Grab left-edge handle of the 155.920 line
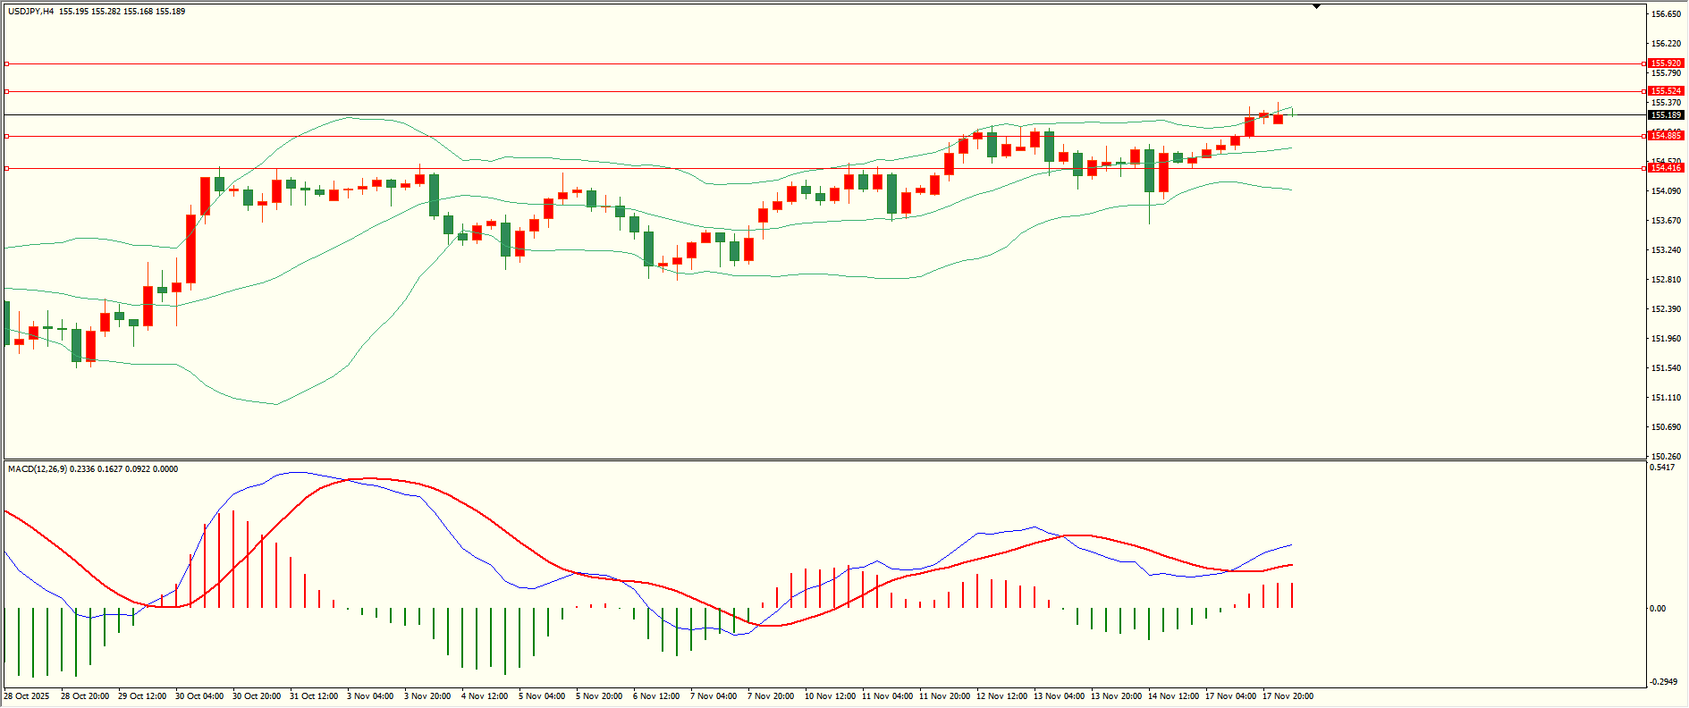This screenshot has width=1689, height=708. click(6, 63)
